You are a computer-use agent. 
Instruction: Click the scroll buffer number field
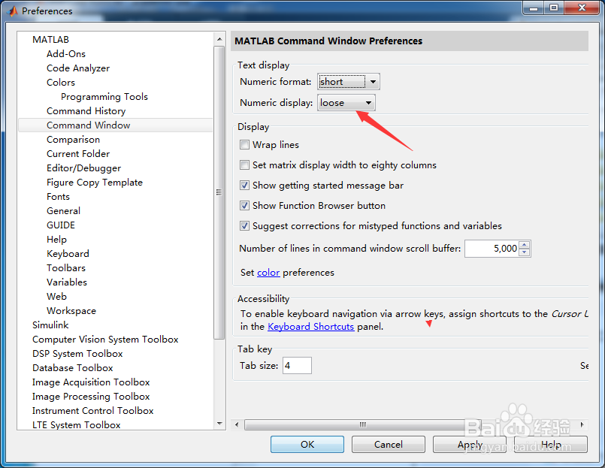[492, 249]
